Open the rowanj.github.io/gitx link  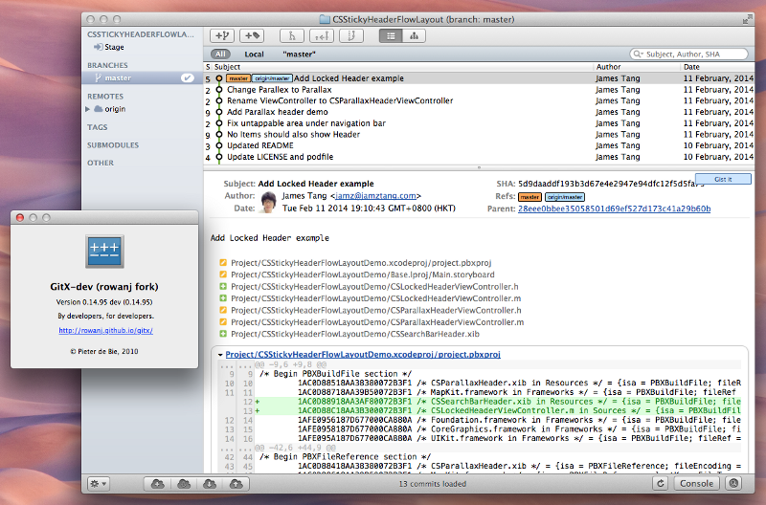coord(104,331)
